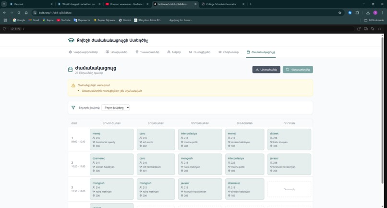
Task: Click the Վերաստեղծել regenerate button
Action: 298,70
